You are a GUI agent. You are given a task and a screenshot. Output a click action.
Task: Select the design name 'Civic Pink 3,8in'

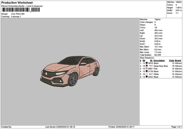coord(18,14)
